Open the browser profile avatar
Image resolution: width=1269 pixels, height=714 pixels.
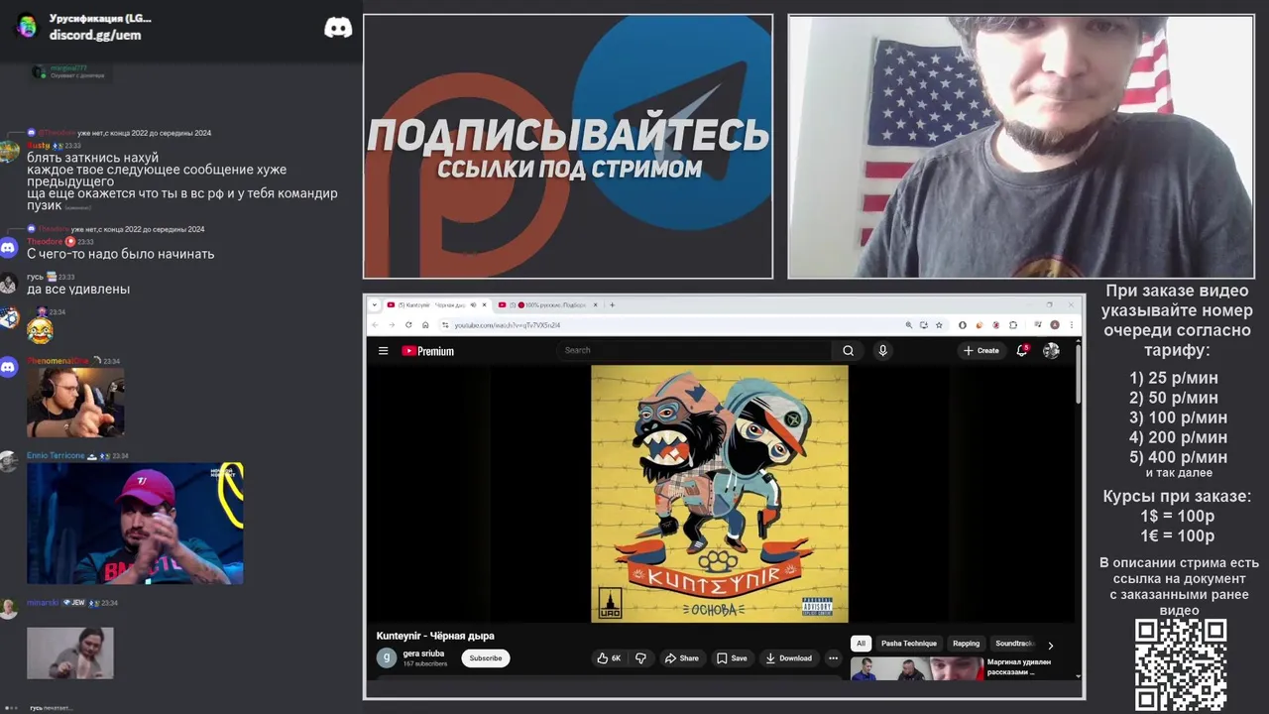pos(1055,324)
